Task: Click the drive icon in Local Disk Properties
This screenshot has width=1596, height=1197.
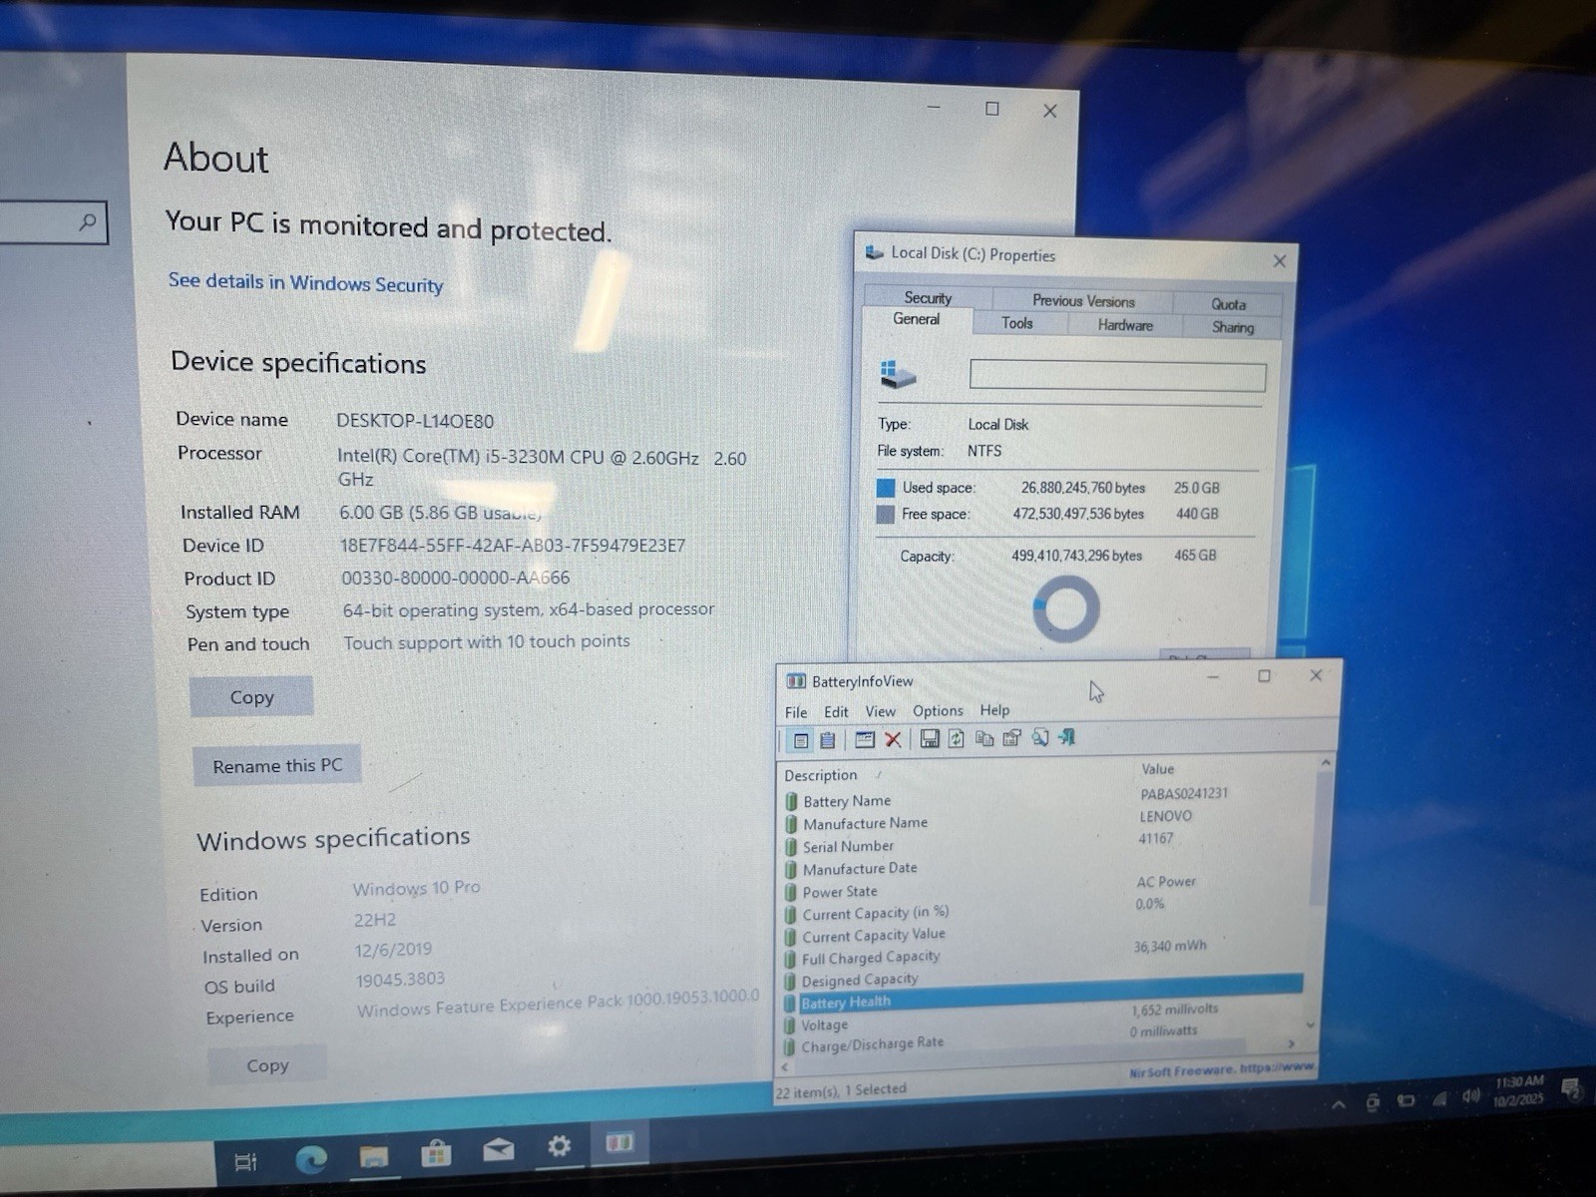Action: coord(898,375)
